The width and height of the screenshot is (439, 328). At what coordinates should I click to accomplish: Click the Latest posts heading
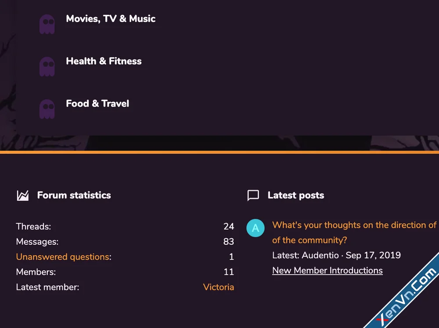[x=295, y=195]
